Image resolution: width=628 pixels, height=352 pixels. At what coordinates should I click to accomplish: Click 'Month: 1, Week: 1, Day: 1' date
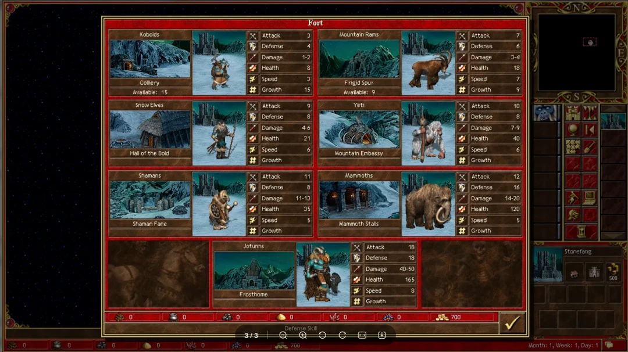click(563, 345)
